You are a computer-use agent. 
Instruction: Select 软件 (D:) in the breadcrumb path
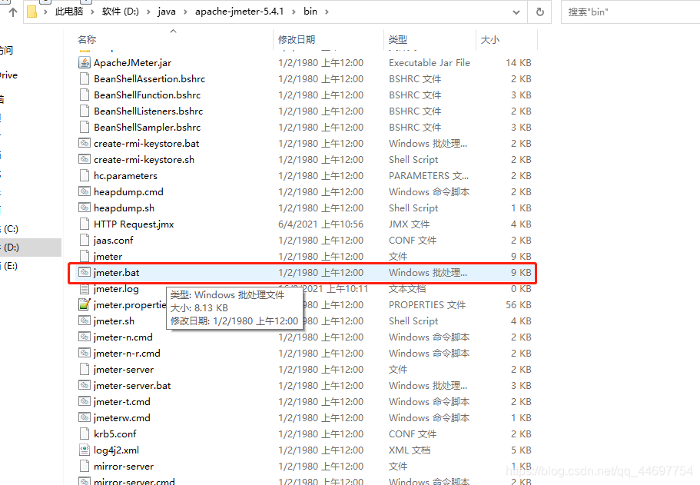120,12
